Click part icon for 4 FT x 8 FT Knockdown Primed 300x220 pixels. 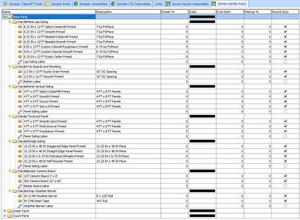[x=20, y=131]
